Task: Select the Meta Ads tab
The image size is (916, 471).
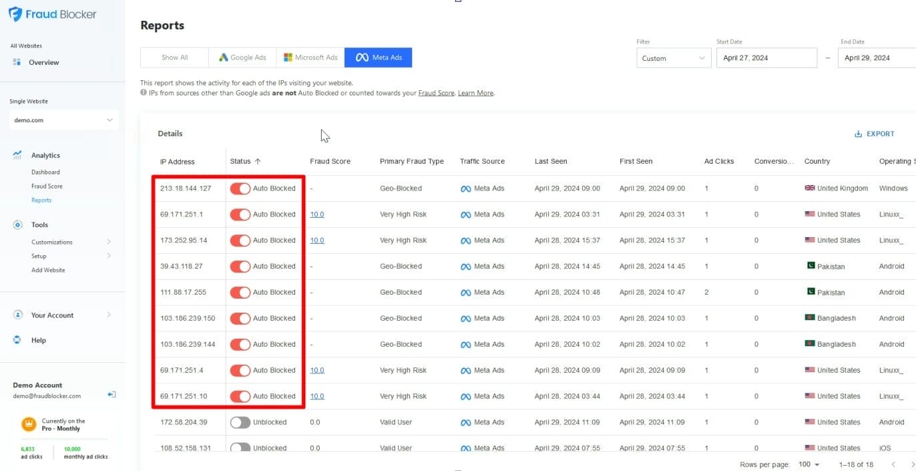Action: (379, 57)
